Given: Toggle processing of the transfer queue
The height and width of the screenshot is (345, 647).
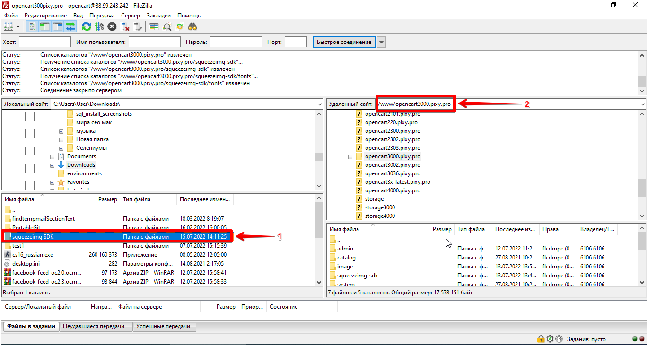Looking at the screenshot, I should (x=99, y=26).
